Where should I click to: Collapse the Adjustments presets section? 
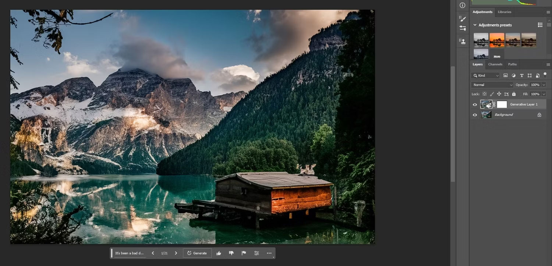pyautogui.click(x=475, y=25)
